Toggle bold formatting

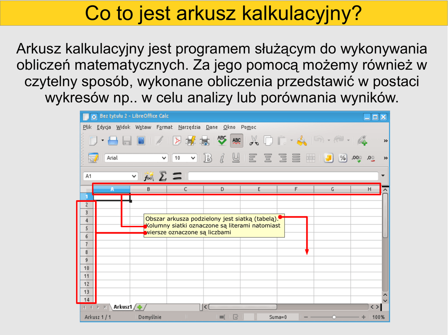(x=208, y=158)
